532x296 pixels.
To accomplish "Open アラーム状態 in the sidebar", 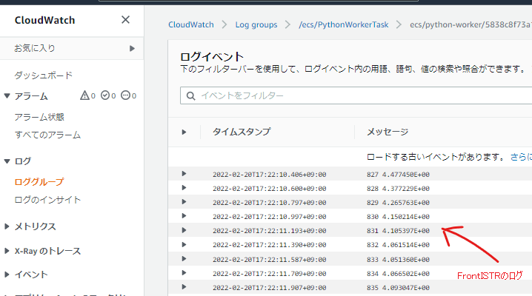I will 39,117.
